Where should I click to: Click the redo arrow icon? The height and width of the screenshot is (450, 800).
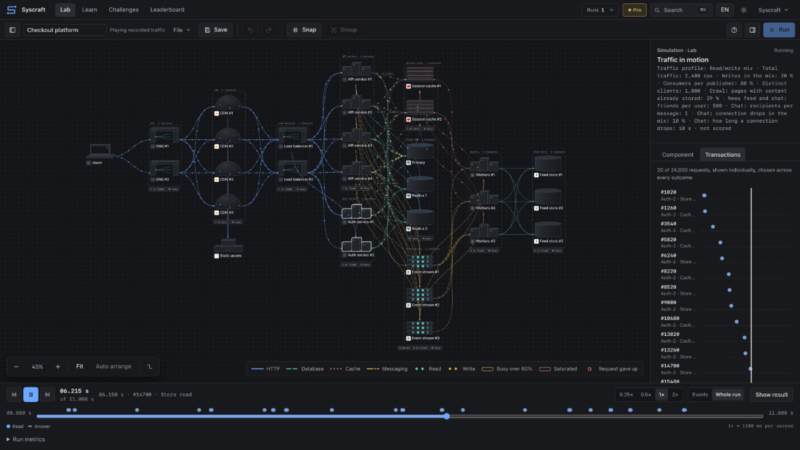coord(269,30)
